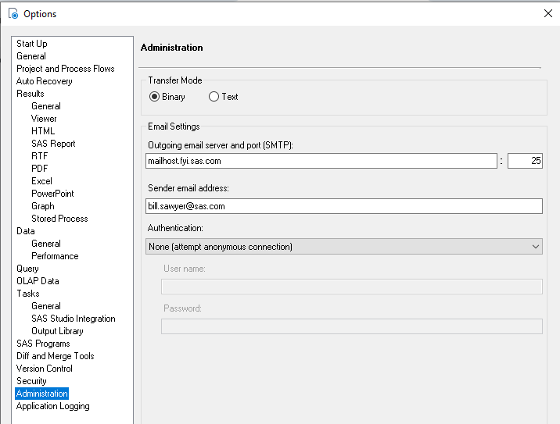Click the Options dialog title icon
Screen dimensions: 560x424
[13, 14]
